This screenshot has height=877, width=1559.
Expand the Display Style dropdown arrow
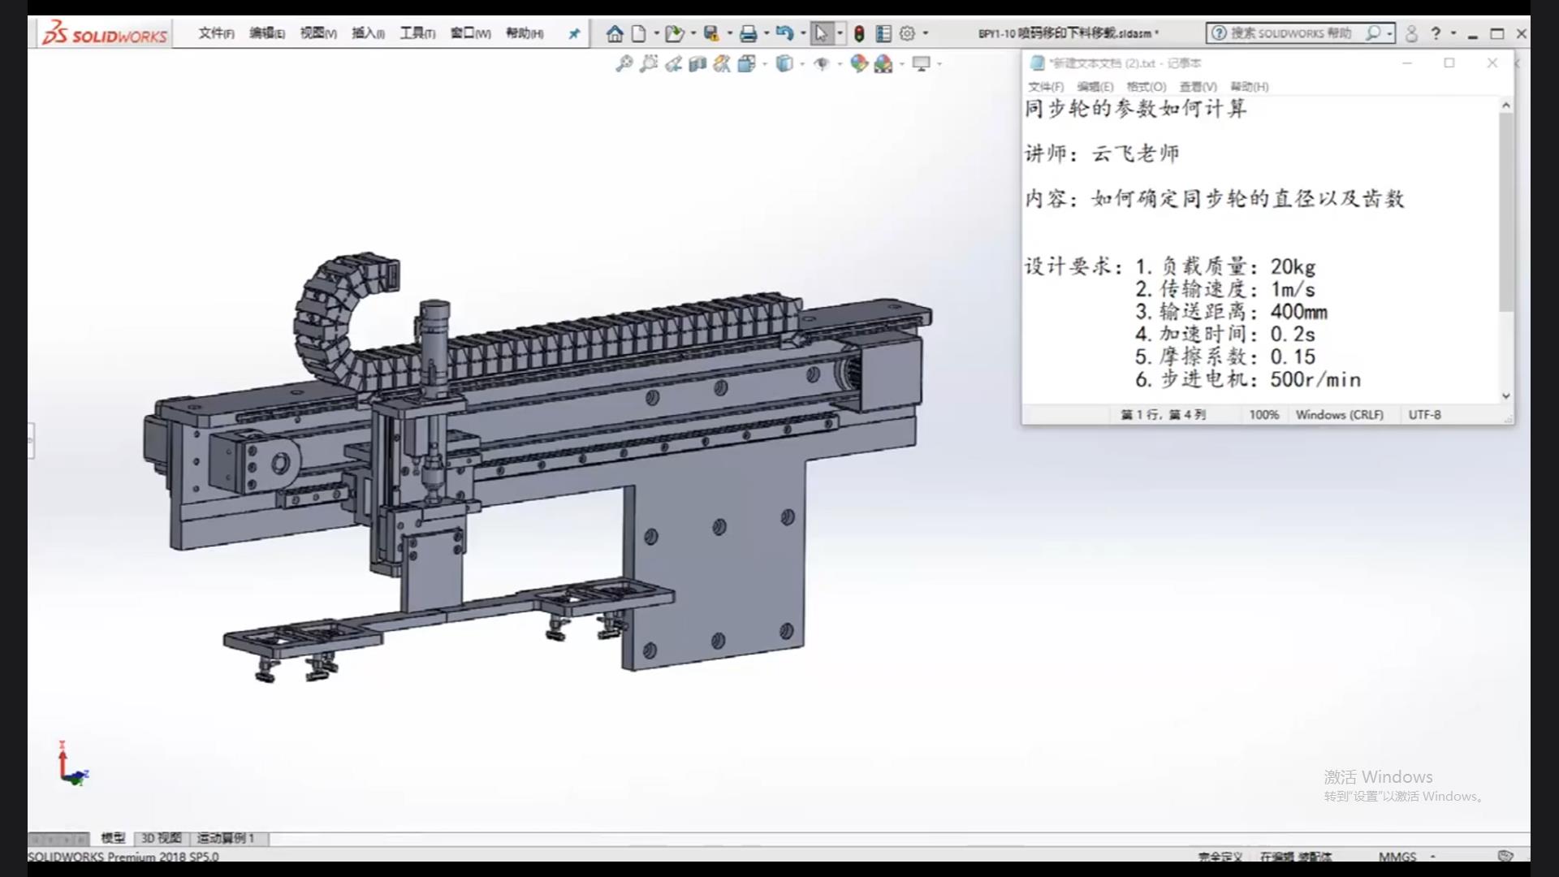pyautogui.click(x=802, y=63)
